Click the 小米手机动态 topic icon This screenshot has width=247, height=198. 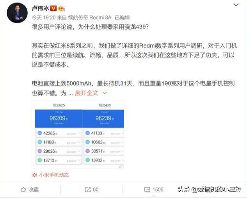(34, 175)
